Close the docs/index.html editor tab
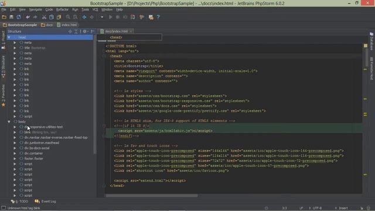The width and height of the screenshot is (375, 211). 131,31
